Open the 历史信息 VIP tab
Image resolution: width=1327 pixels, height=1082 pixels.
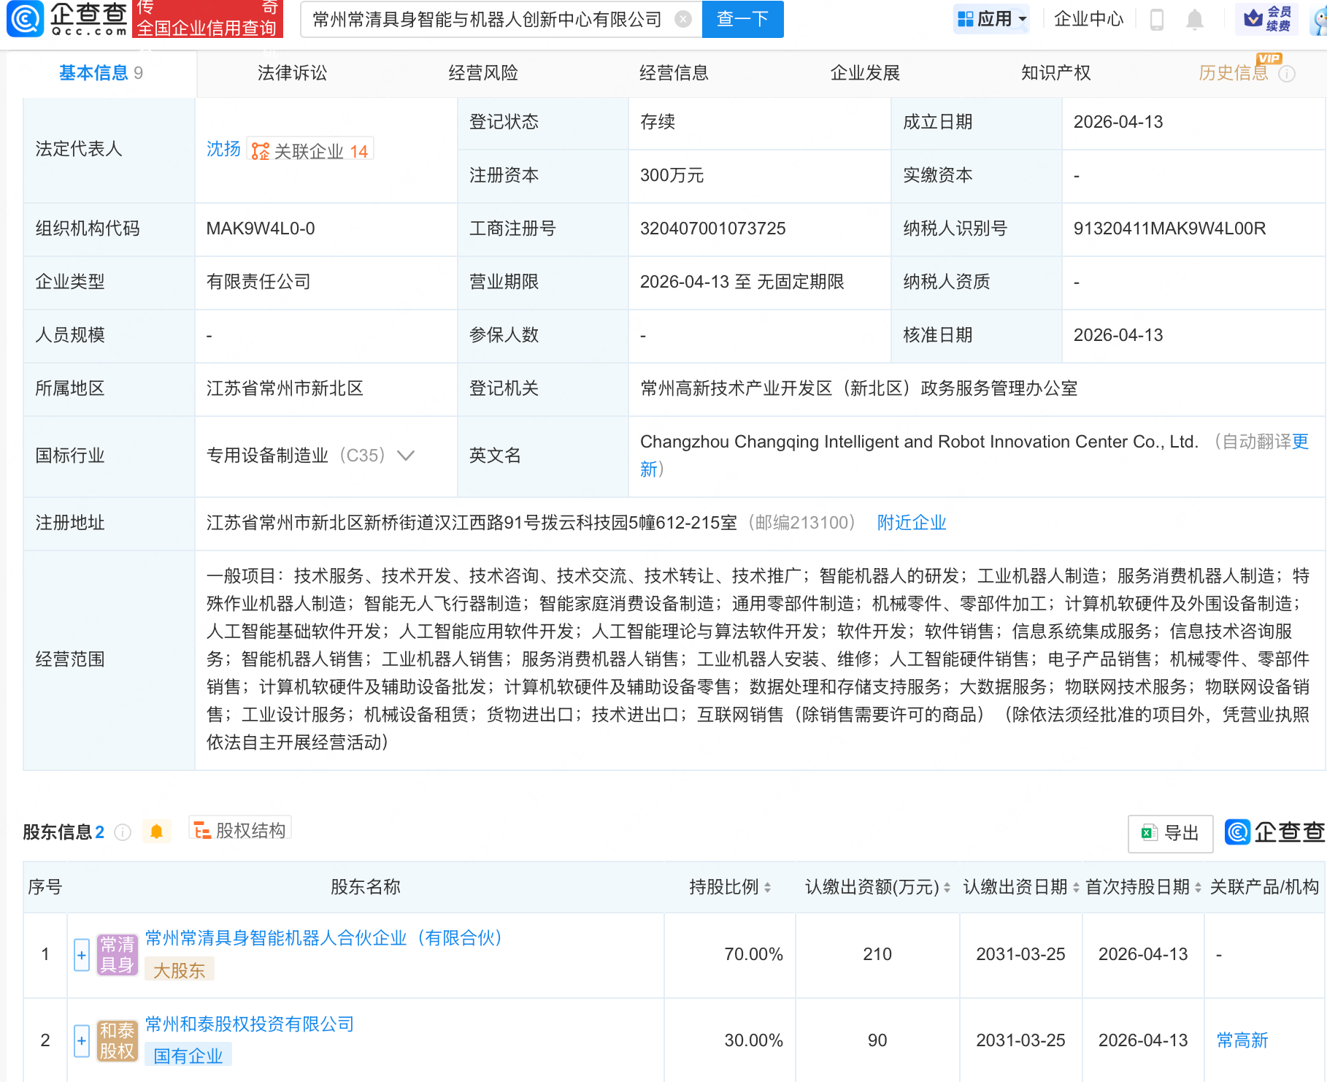click(1234, 72)
